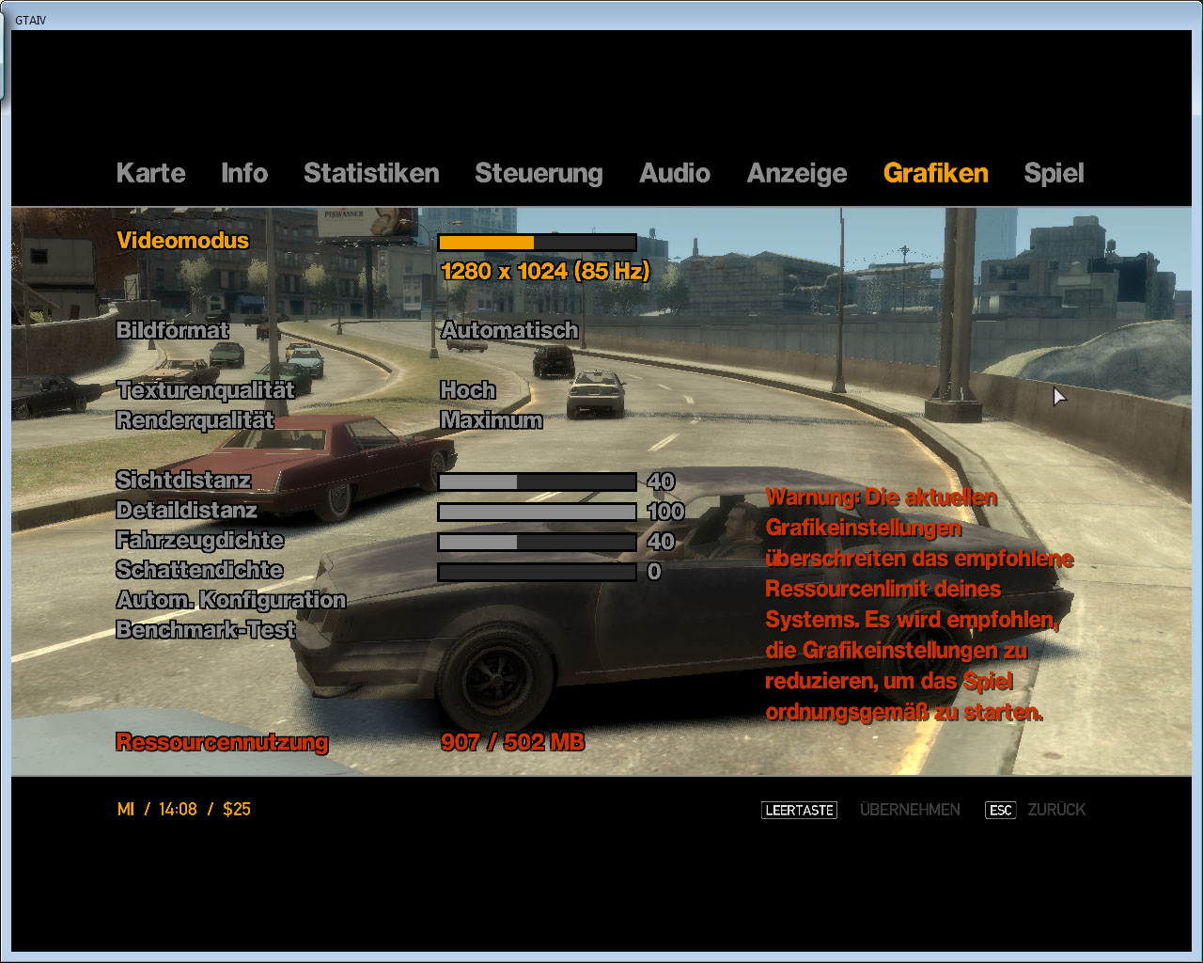Open the Karte tab
The height and width of the screenshot is (963, 1203).
coord(151,173)
